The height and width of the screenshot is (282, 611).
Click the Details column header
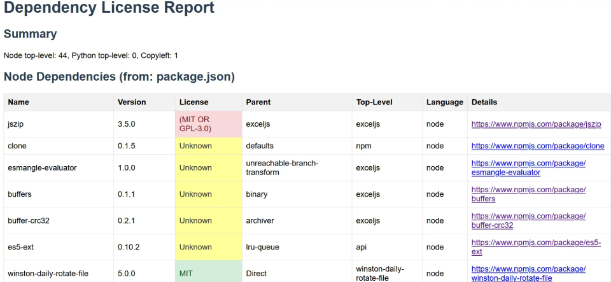point(484,102)
